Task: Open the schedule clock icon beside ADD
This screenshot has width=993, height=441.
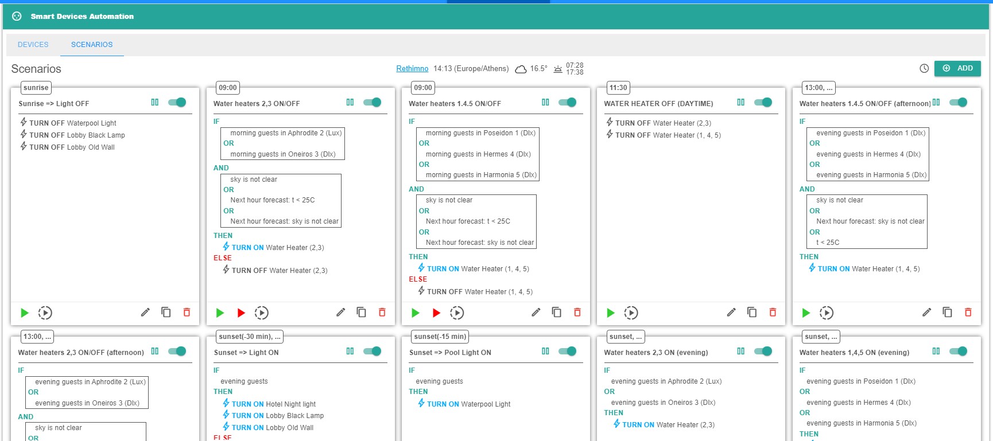Action: pyautogui.click(x=924, y=68)
